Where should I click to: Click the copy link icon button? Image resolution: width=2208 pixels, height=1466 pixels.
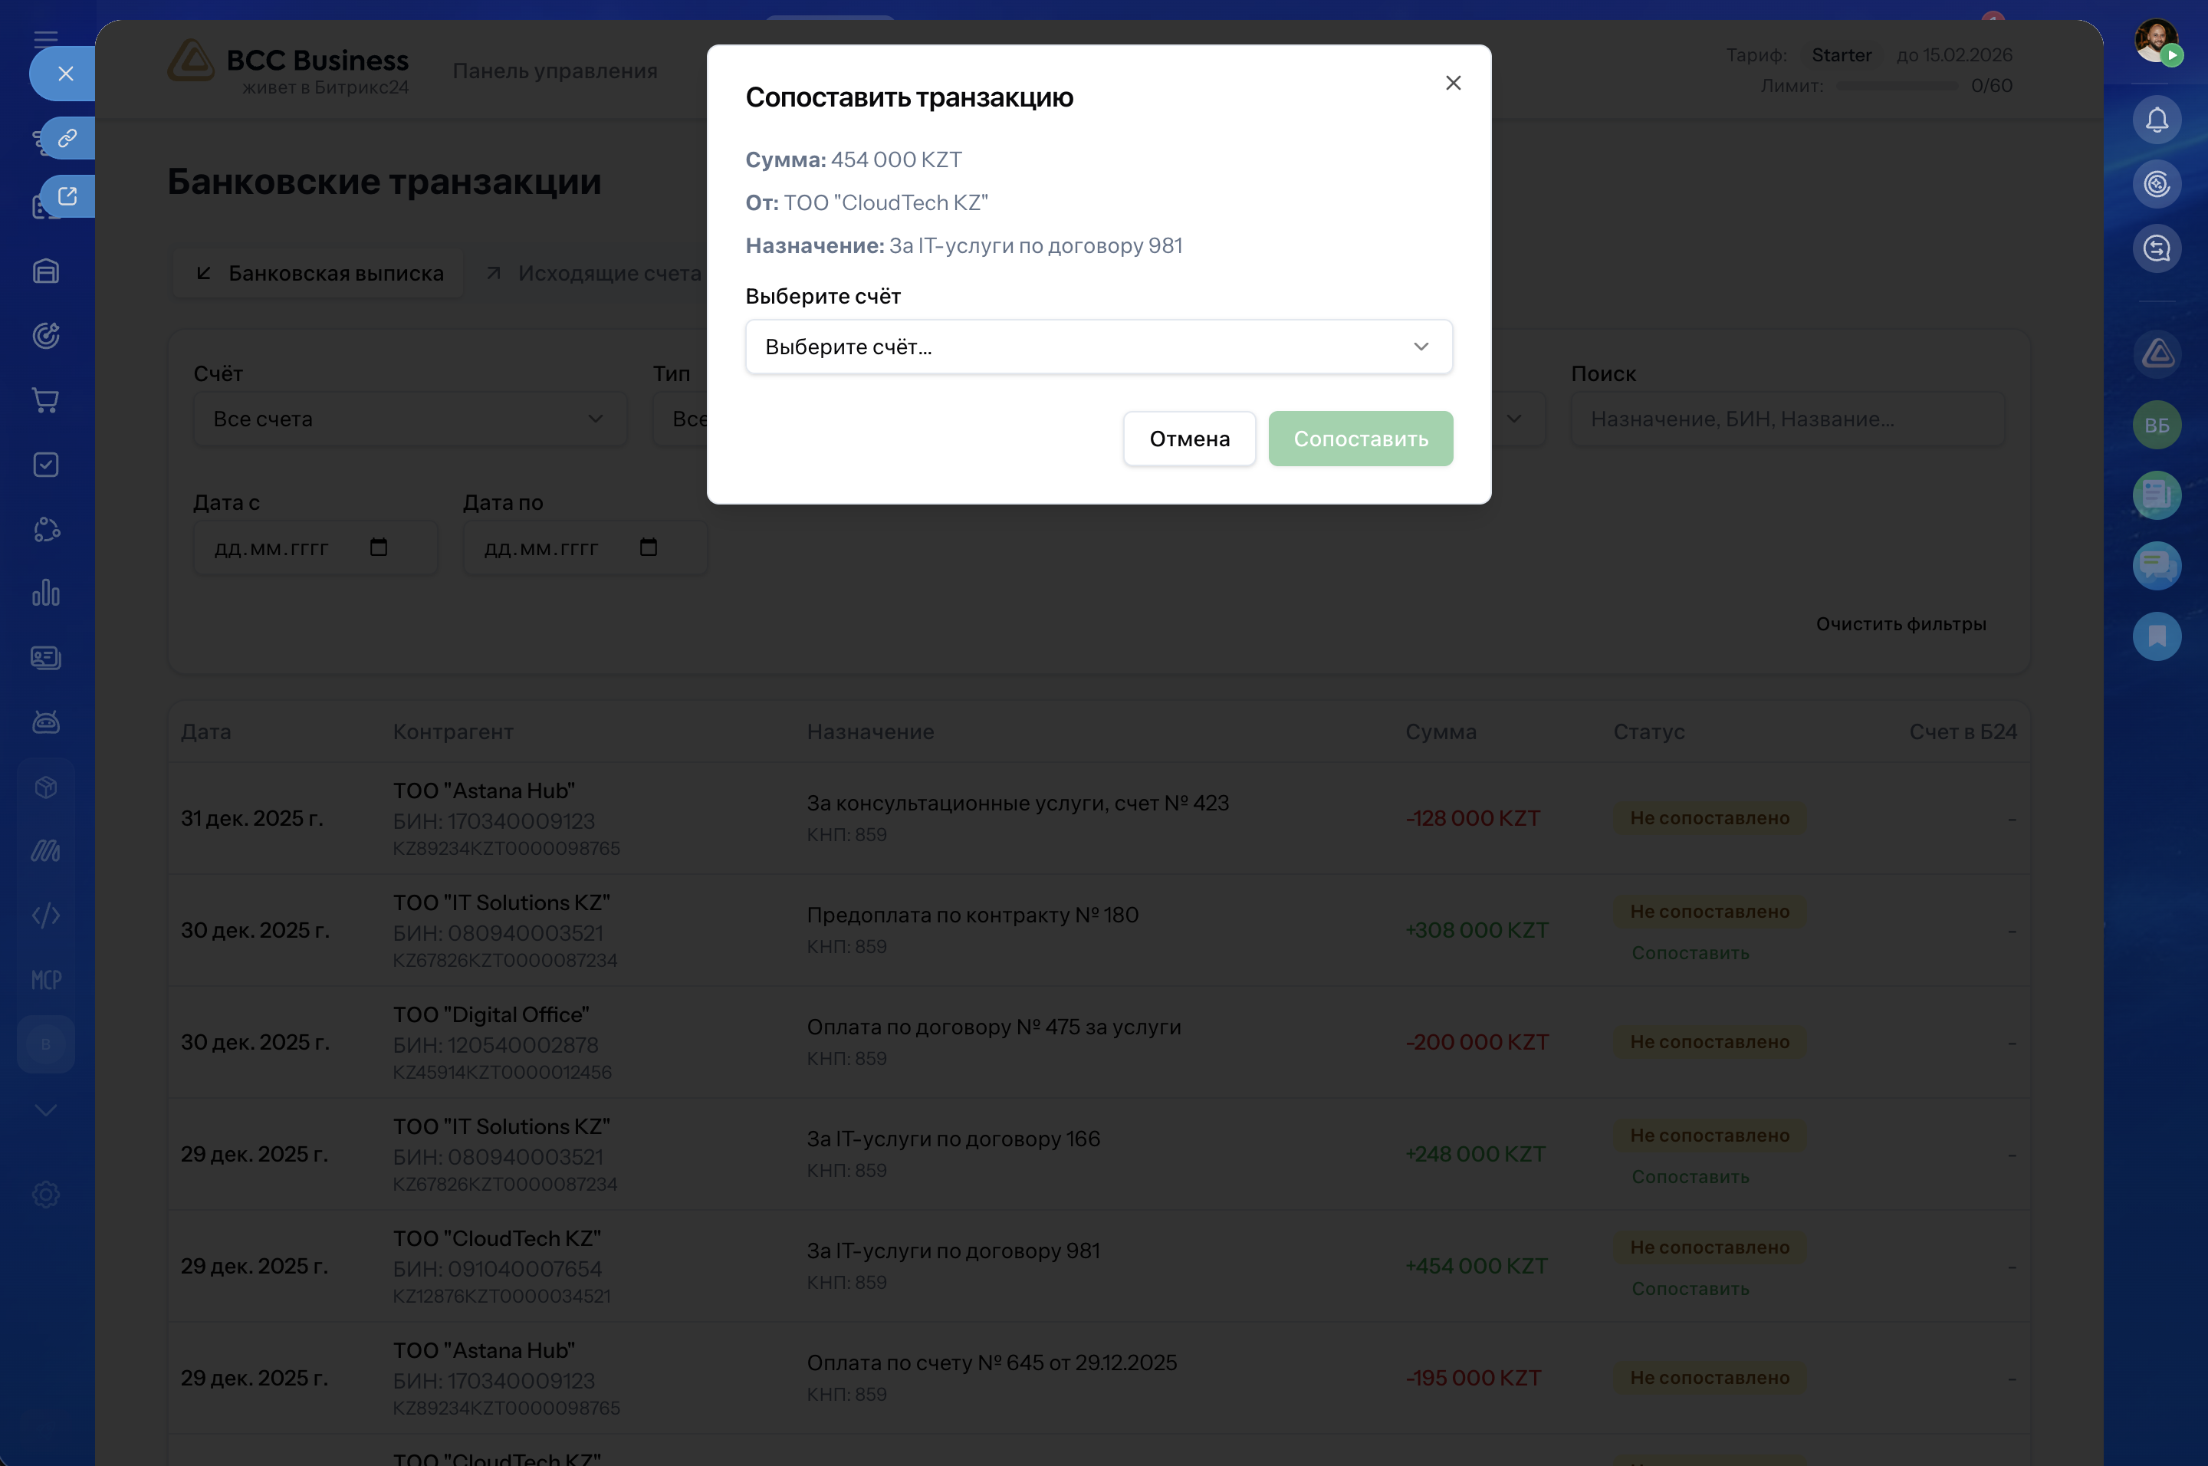(x=67, y=138)
